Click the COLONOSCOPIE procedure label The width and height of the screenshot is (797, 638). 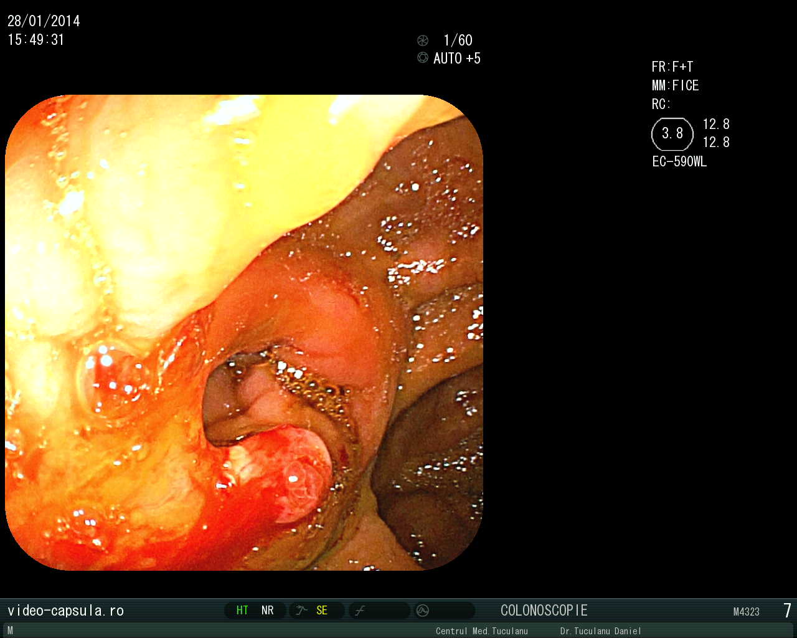click(544, 611)
